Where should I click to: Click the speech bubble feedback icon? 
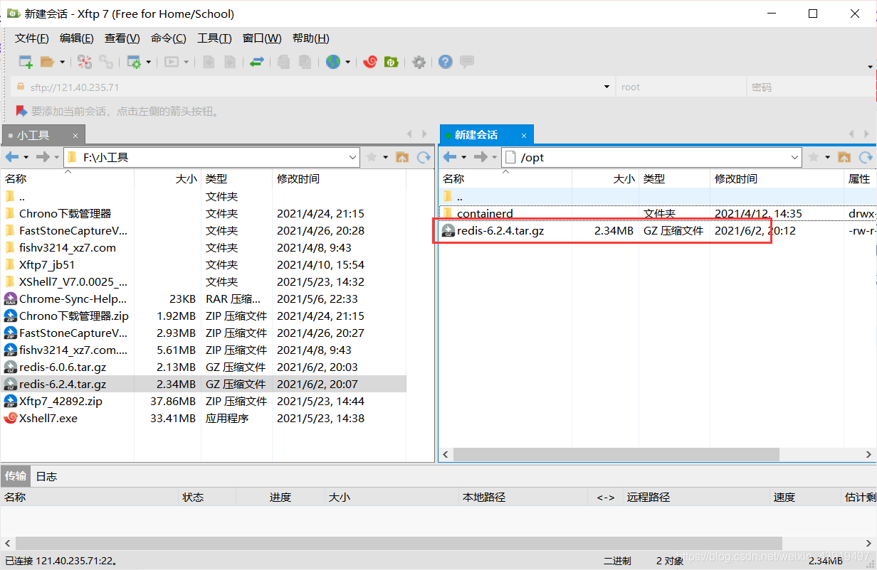pos(467,62)
